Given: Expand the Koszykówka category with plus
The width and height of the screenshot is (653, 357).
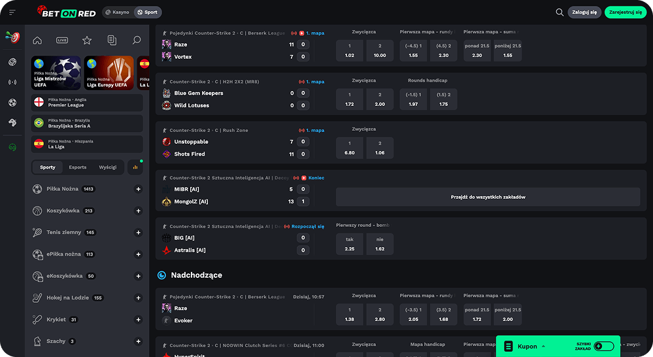Looking at the screenshot, I should pos(138,211).
